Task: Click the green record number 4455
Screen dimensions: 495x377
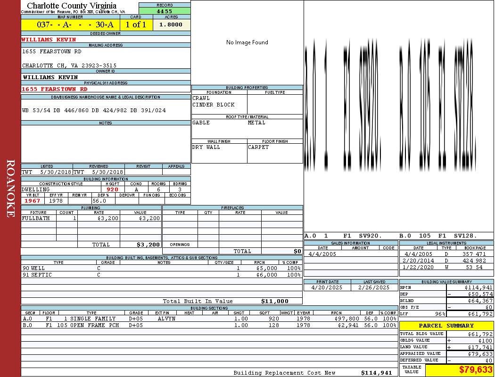Action: pyautogui.click(x=165, y=10)
